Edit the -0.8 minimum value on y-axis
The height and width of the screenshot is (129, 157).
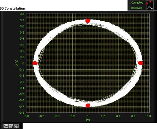click(x=22, y=112)
